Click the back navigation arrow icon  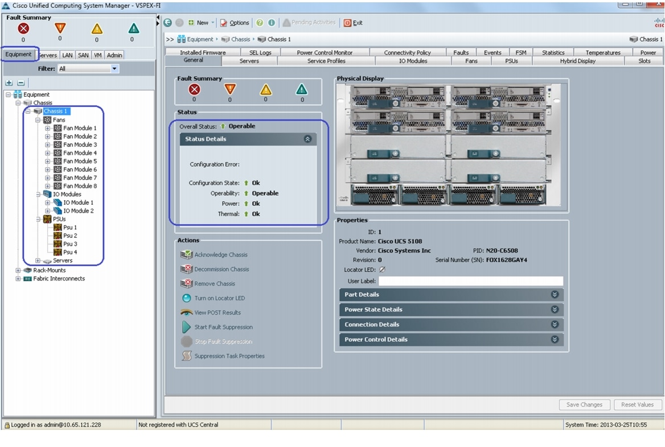167,23
